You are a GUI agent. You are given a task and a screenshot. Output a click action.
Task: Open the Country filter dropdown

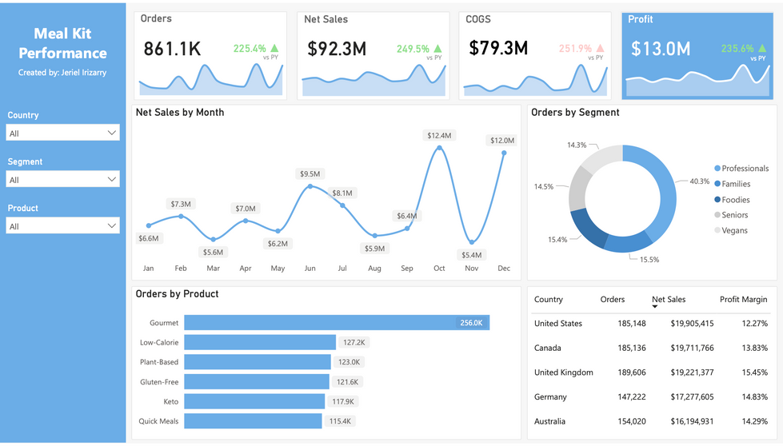click(63, 133)
